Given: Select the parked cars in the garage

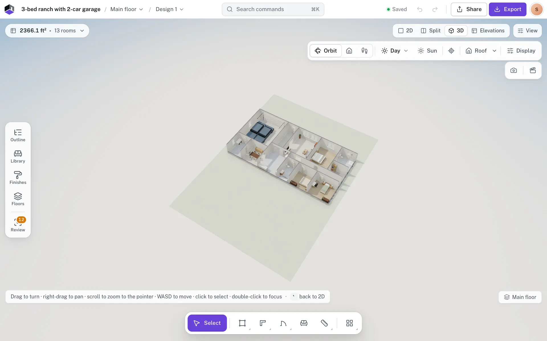Looking at the screenshot, I should [x=260, y=132].
